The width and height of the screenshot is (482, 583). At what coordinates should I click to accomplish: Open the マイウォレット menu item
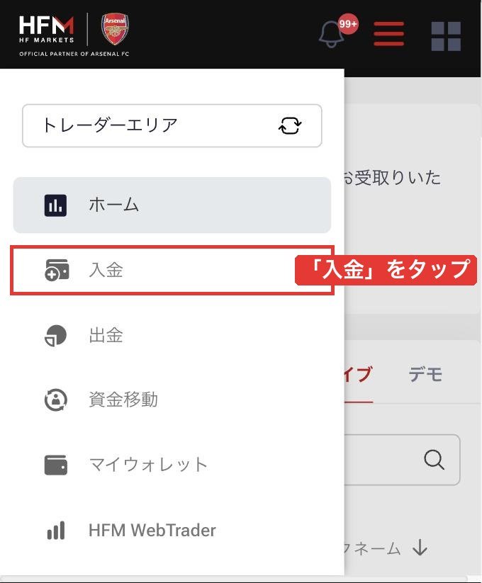pyautogui.click(x=172, y=465)
